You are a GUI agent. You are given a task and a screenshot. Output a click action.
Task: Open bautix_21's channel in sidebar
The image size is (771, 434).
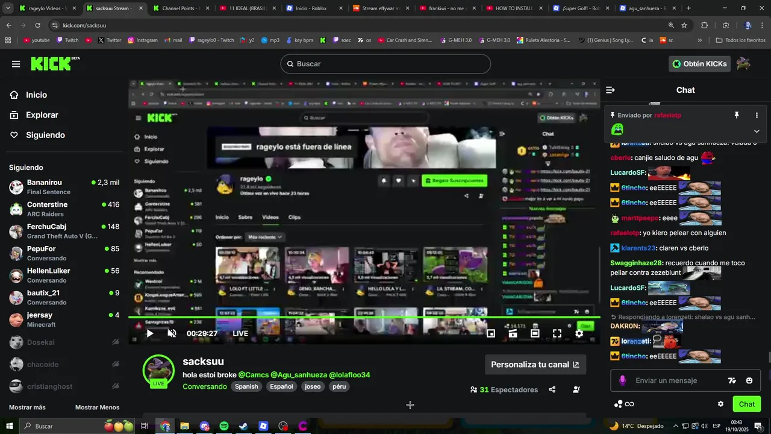click(x=64, y=298)
